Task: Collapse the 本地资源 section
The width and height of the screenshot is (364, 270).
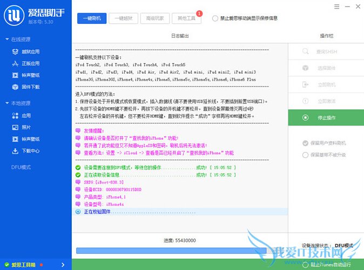Action: pyautogui.click(x=7, y=103)
